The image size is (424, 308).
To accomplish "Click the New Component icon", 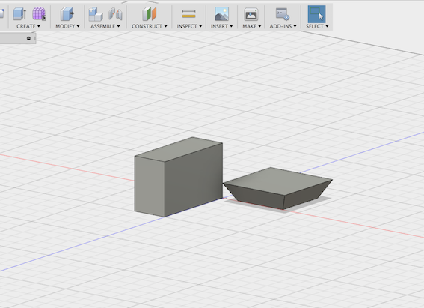I will click(96, 14).
